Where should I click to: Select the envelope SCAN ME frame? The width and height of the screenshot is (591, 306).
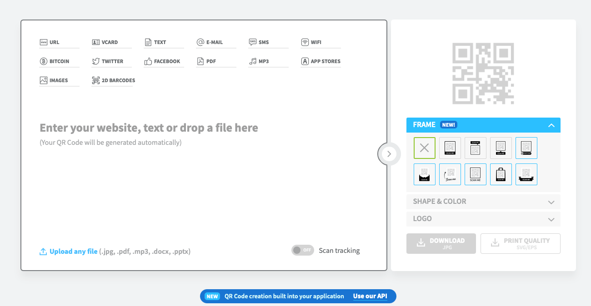(425, 174)
